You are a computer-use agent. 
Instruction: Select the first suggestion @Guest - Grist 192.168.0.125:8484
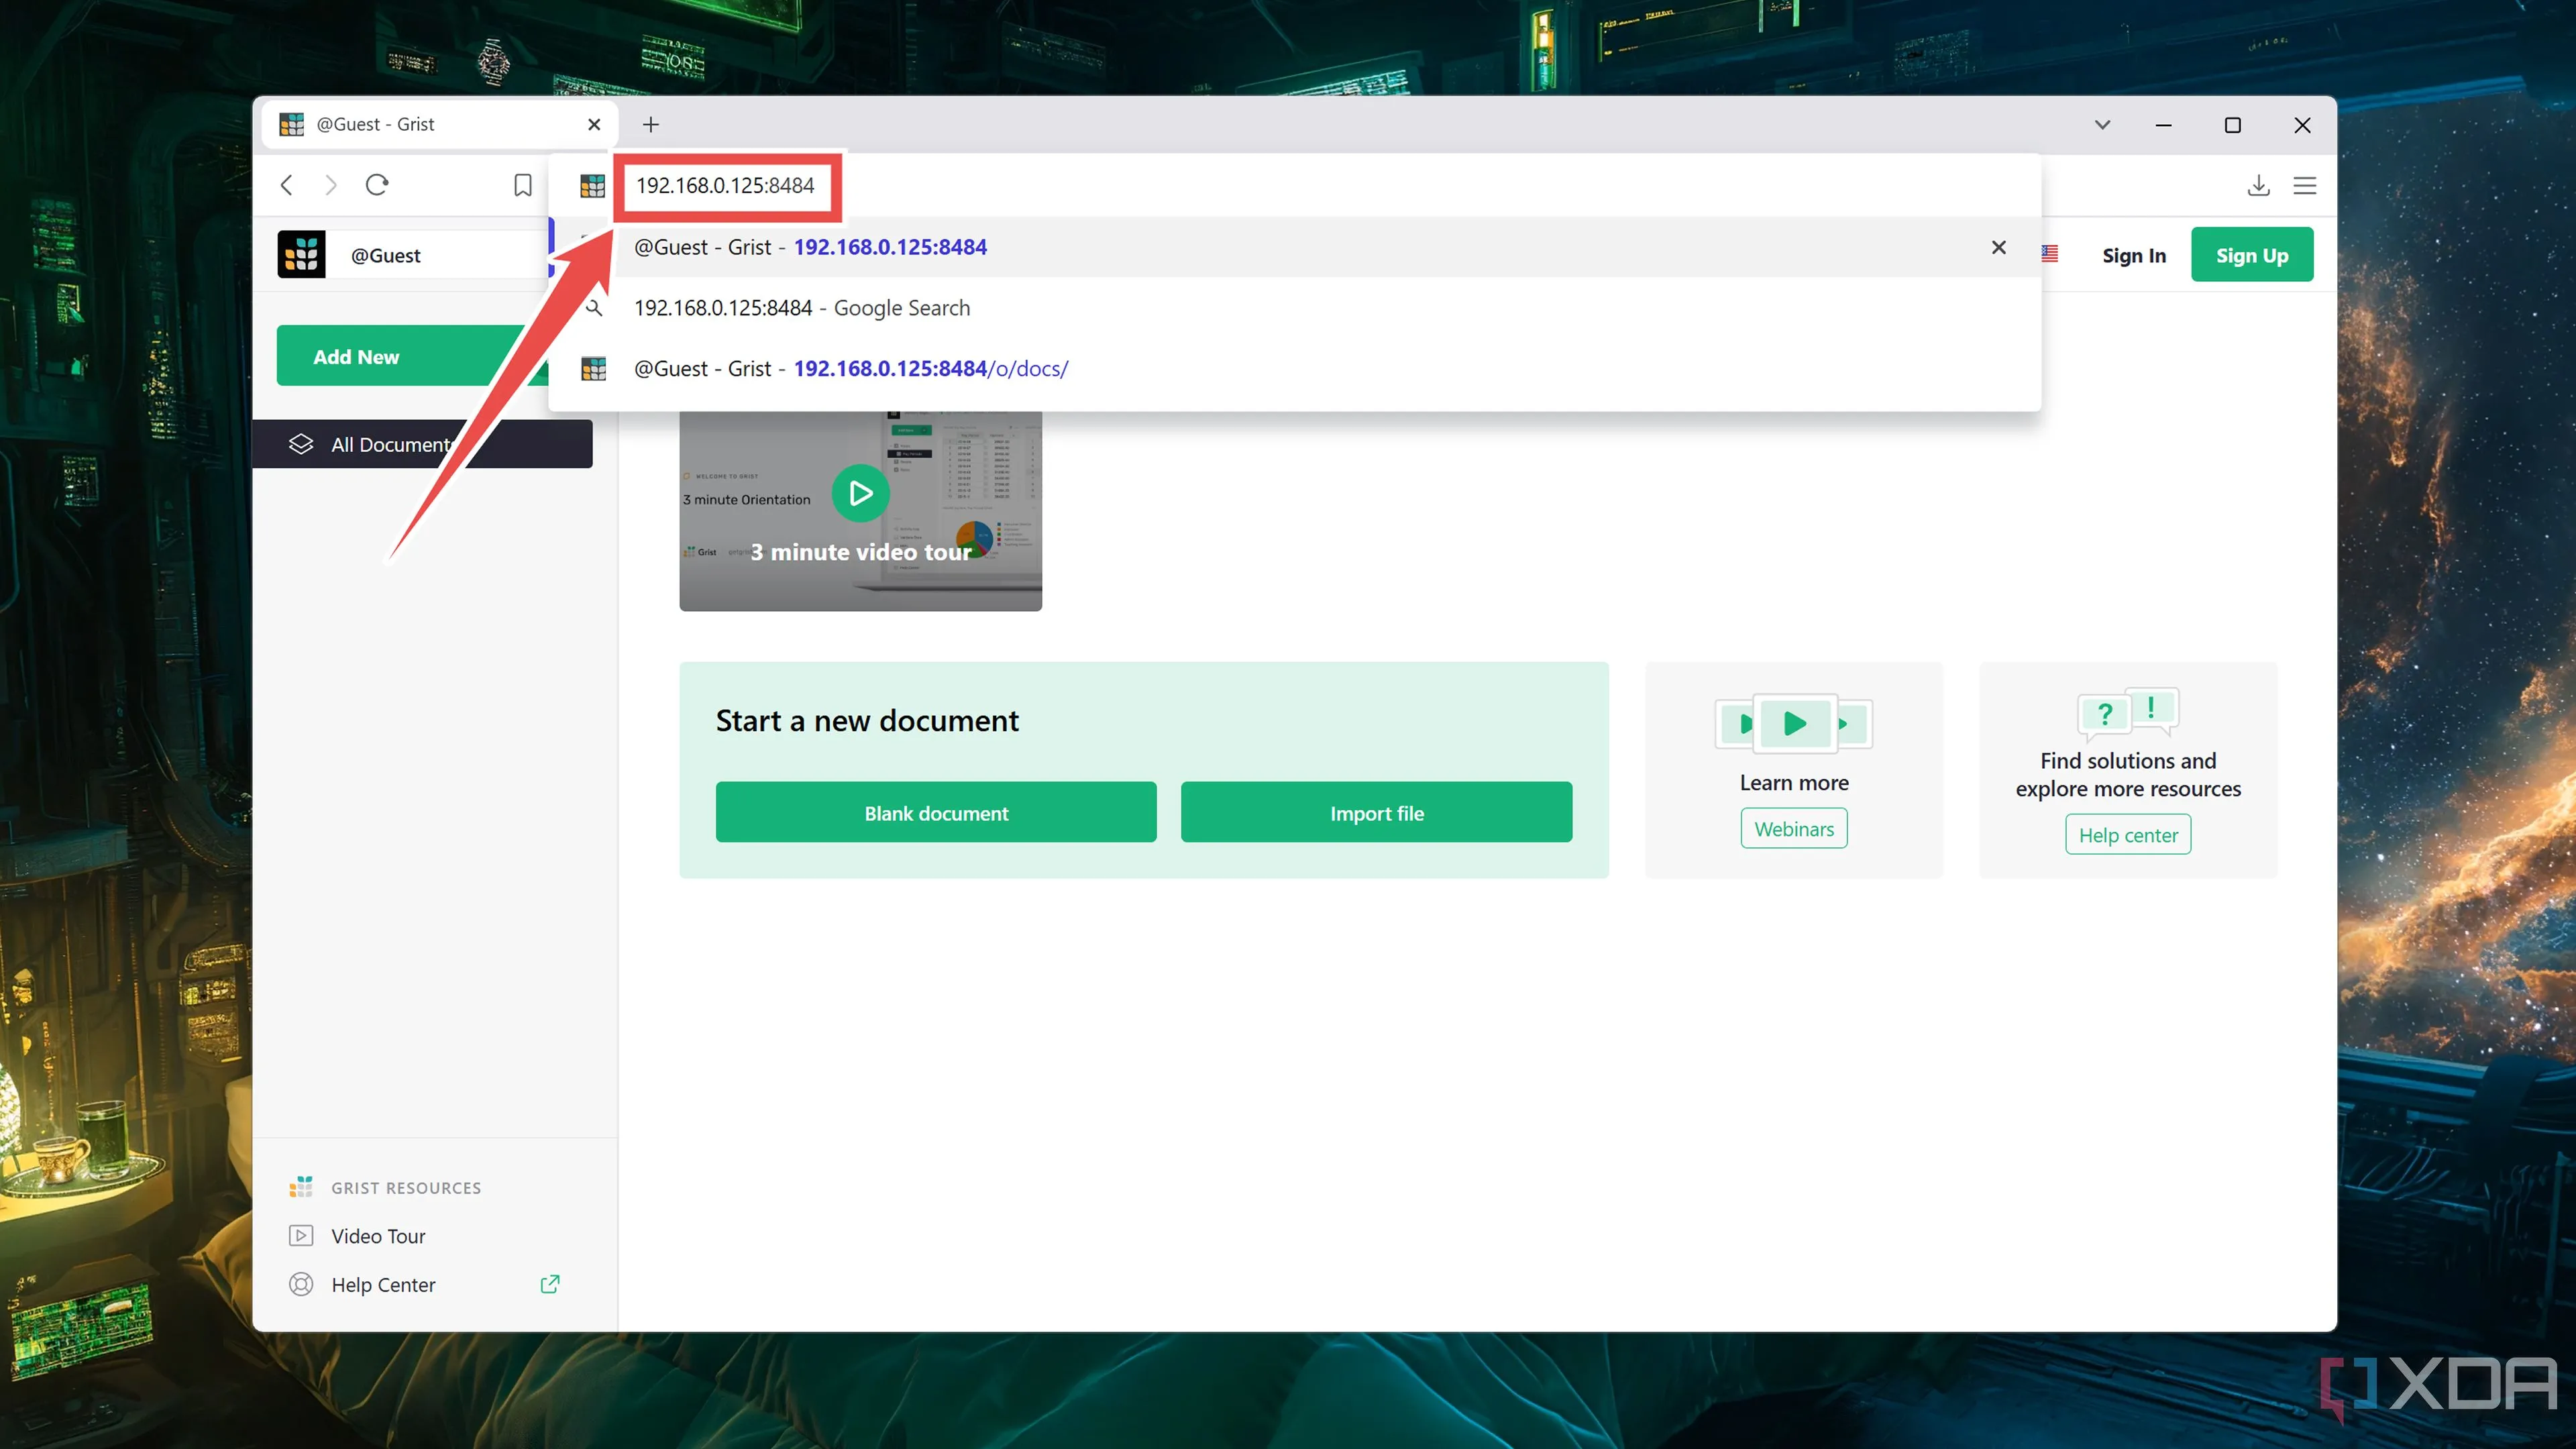1295,247
